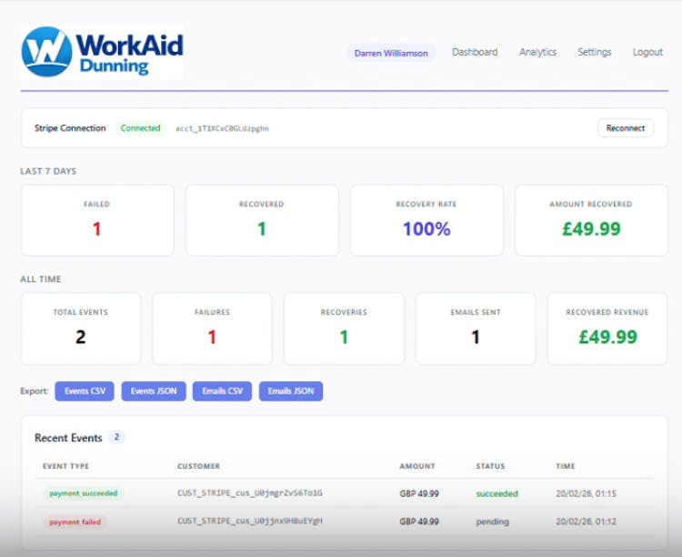Click the Recovery Rate 100% card
682x557 pixels.
tap(426, 220)
